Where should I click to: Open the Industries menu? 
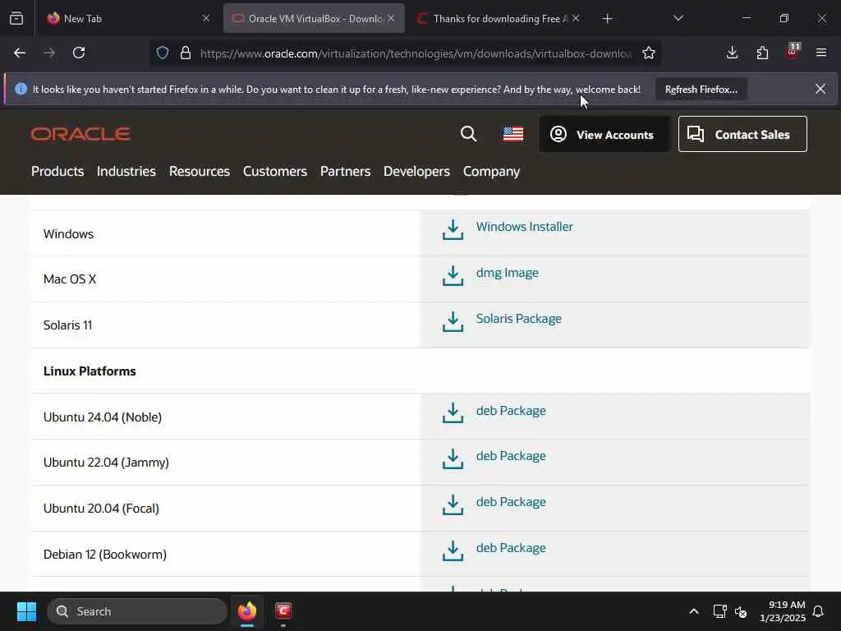point(126,171)
